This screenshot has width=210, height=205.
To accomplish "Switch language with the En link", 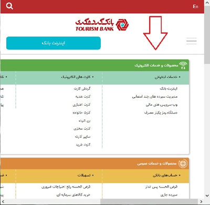I will tap(195, 6).
